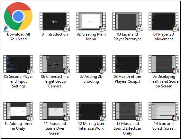This screenshot has height=139, width=181.
Task: Select the 10 Adding Timer in Unity video icon
Action: tap(18, 111)
